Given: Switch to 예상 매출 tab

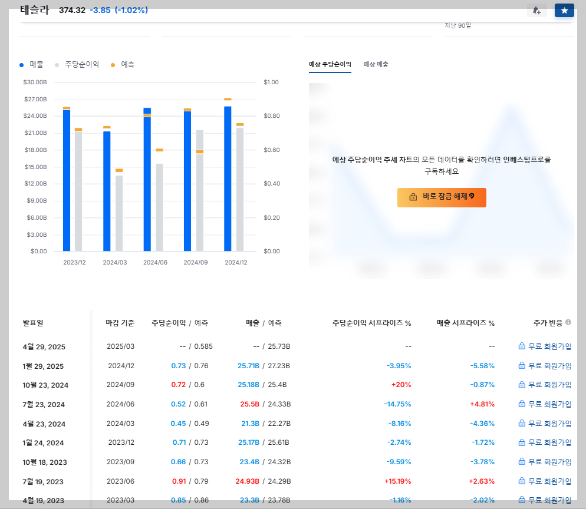Looking at the screenshot, I should tap(376, 64).
